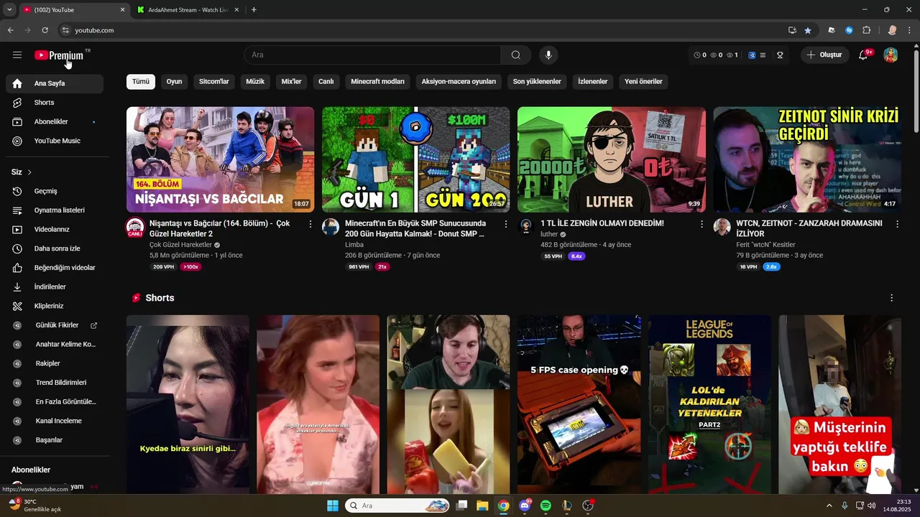Open the notifications bell

[863, 55]
